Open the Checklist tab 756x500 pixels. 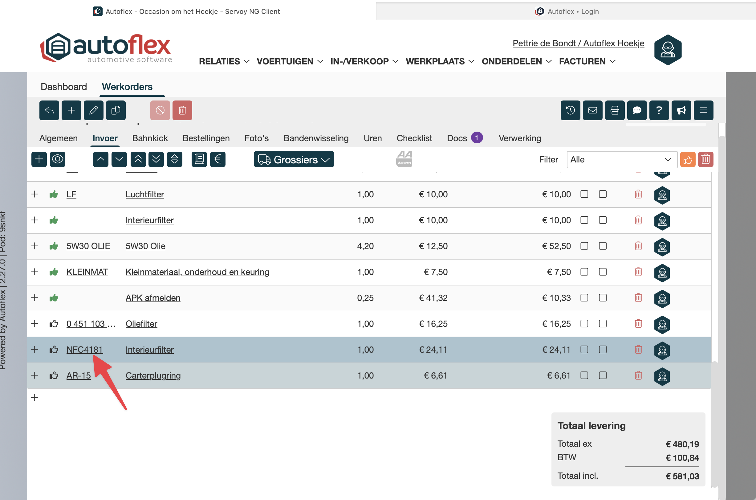click(x=414, y=138)
